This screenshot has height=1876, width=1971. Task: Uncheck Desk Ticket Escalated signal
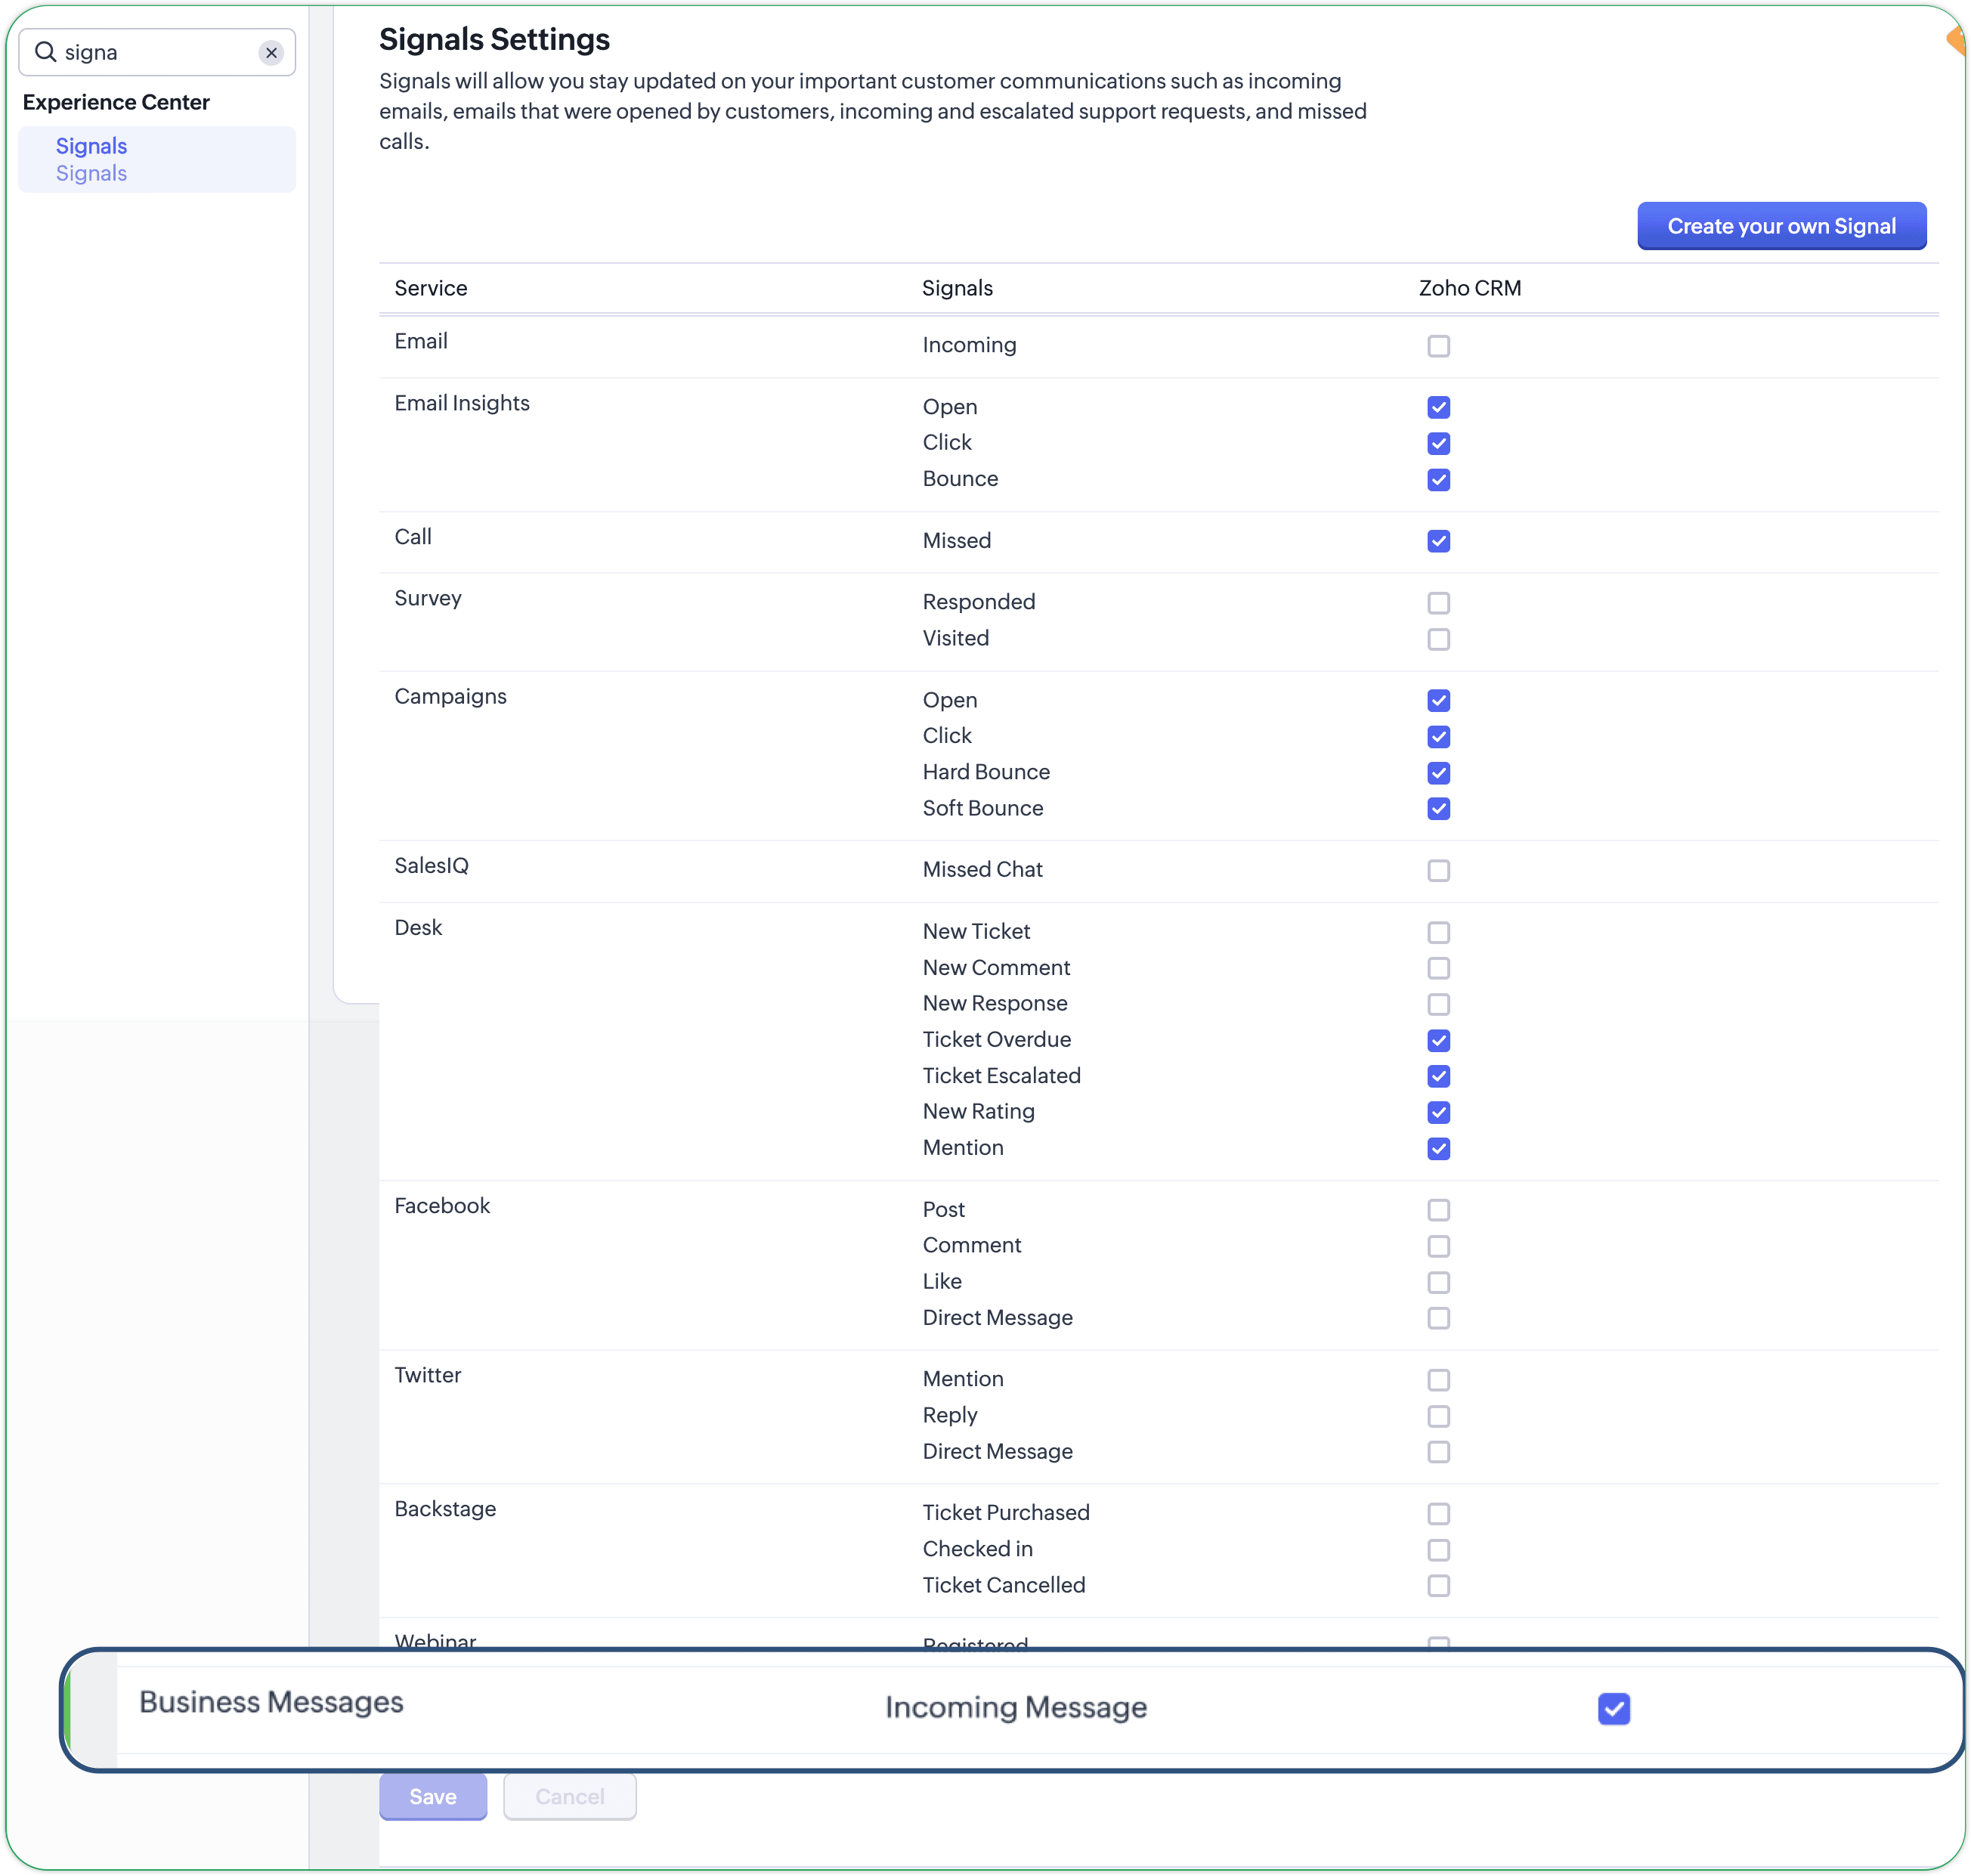tap(1438, 1077)
